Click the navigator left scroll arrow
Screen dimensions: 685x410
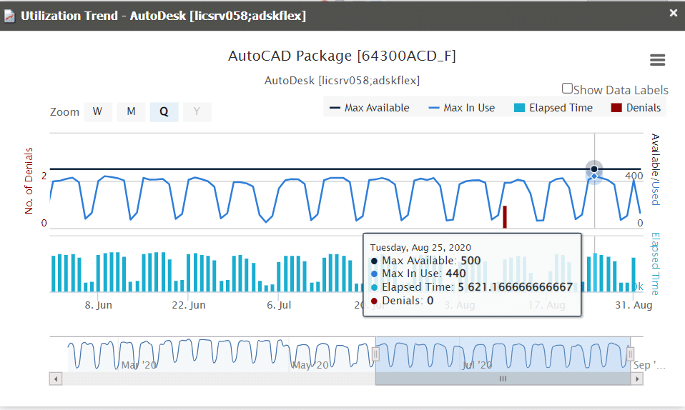point(56,379)
